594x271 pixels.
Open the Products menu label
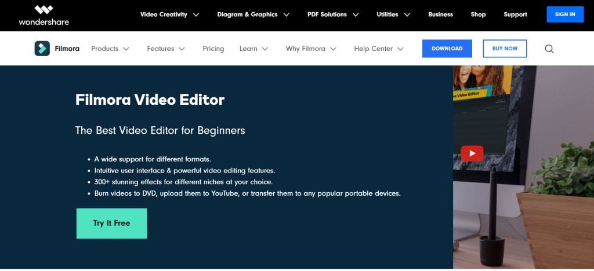(104, 49)
